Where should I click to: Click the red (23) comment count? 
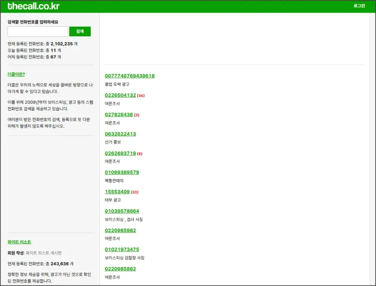[x=135, y=192]
